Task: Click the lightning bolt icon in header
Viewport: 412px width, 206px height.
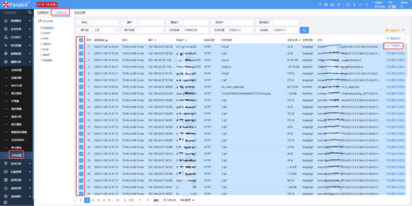Action: point(367,5)
